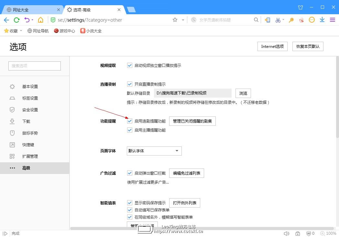This screenshot has height=237, width=339.
Task: Select 高级 in the sidebar
Action: click(x=35, y=168)
